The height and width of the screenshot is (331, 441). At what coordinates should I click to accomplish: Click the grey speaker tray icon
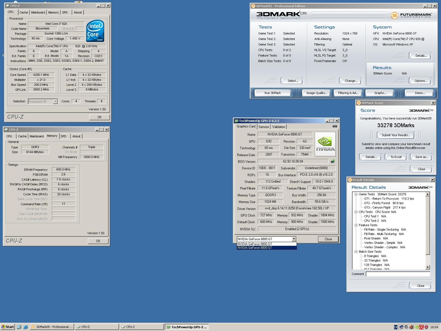pyautogui.click(x=406, y=327)
